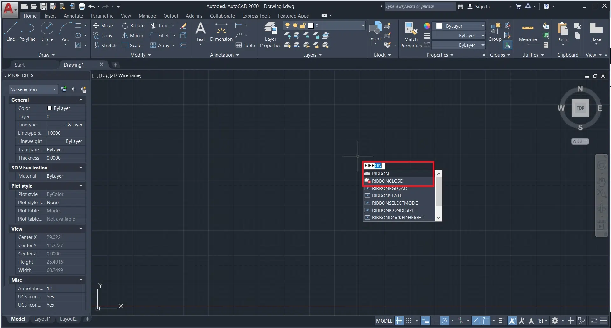Select the Circle tool

[47, 32]
